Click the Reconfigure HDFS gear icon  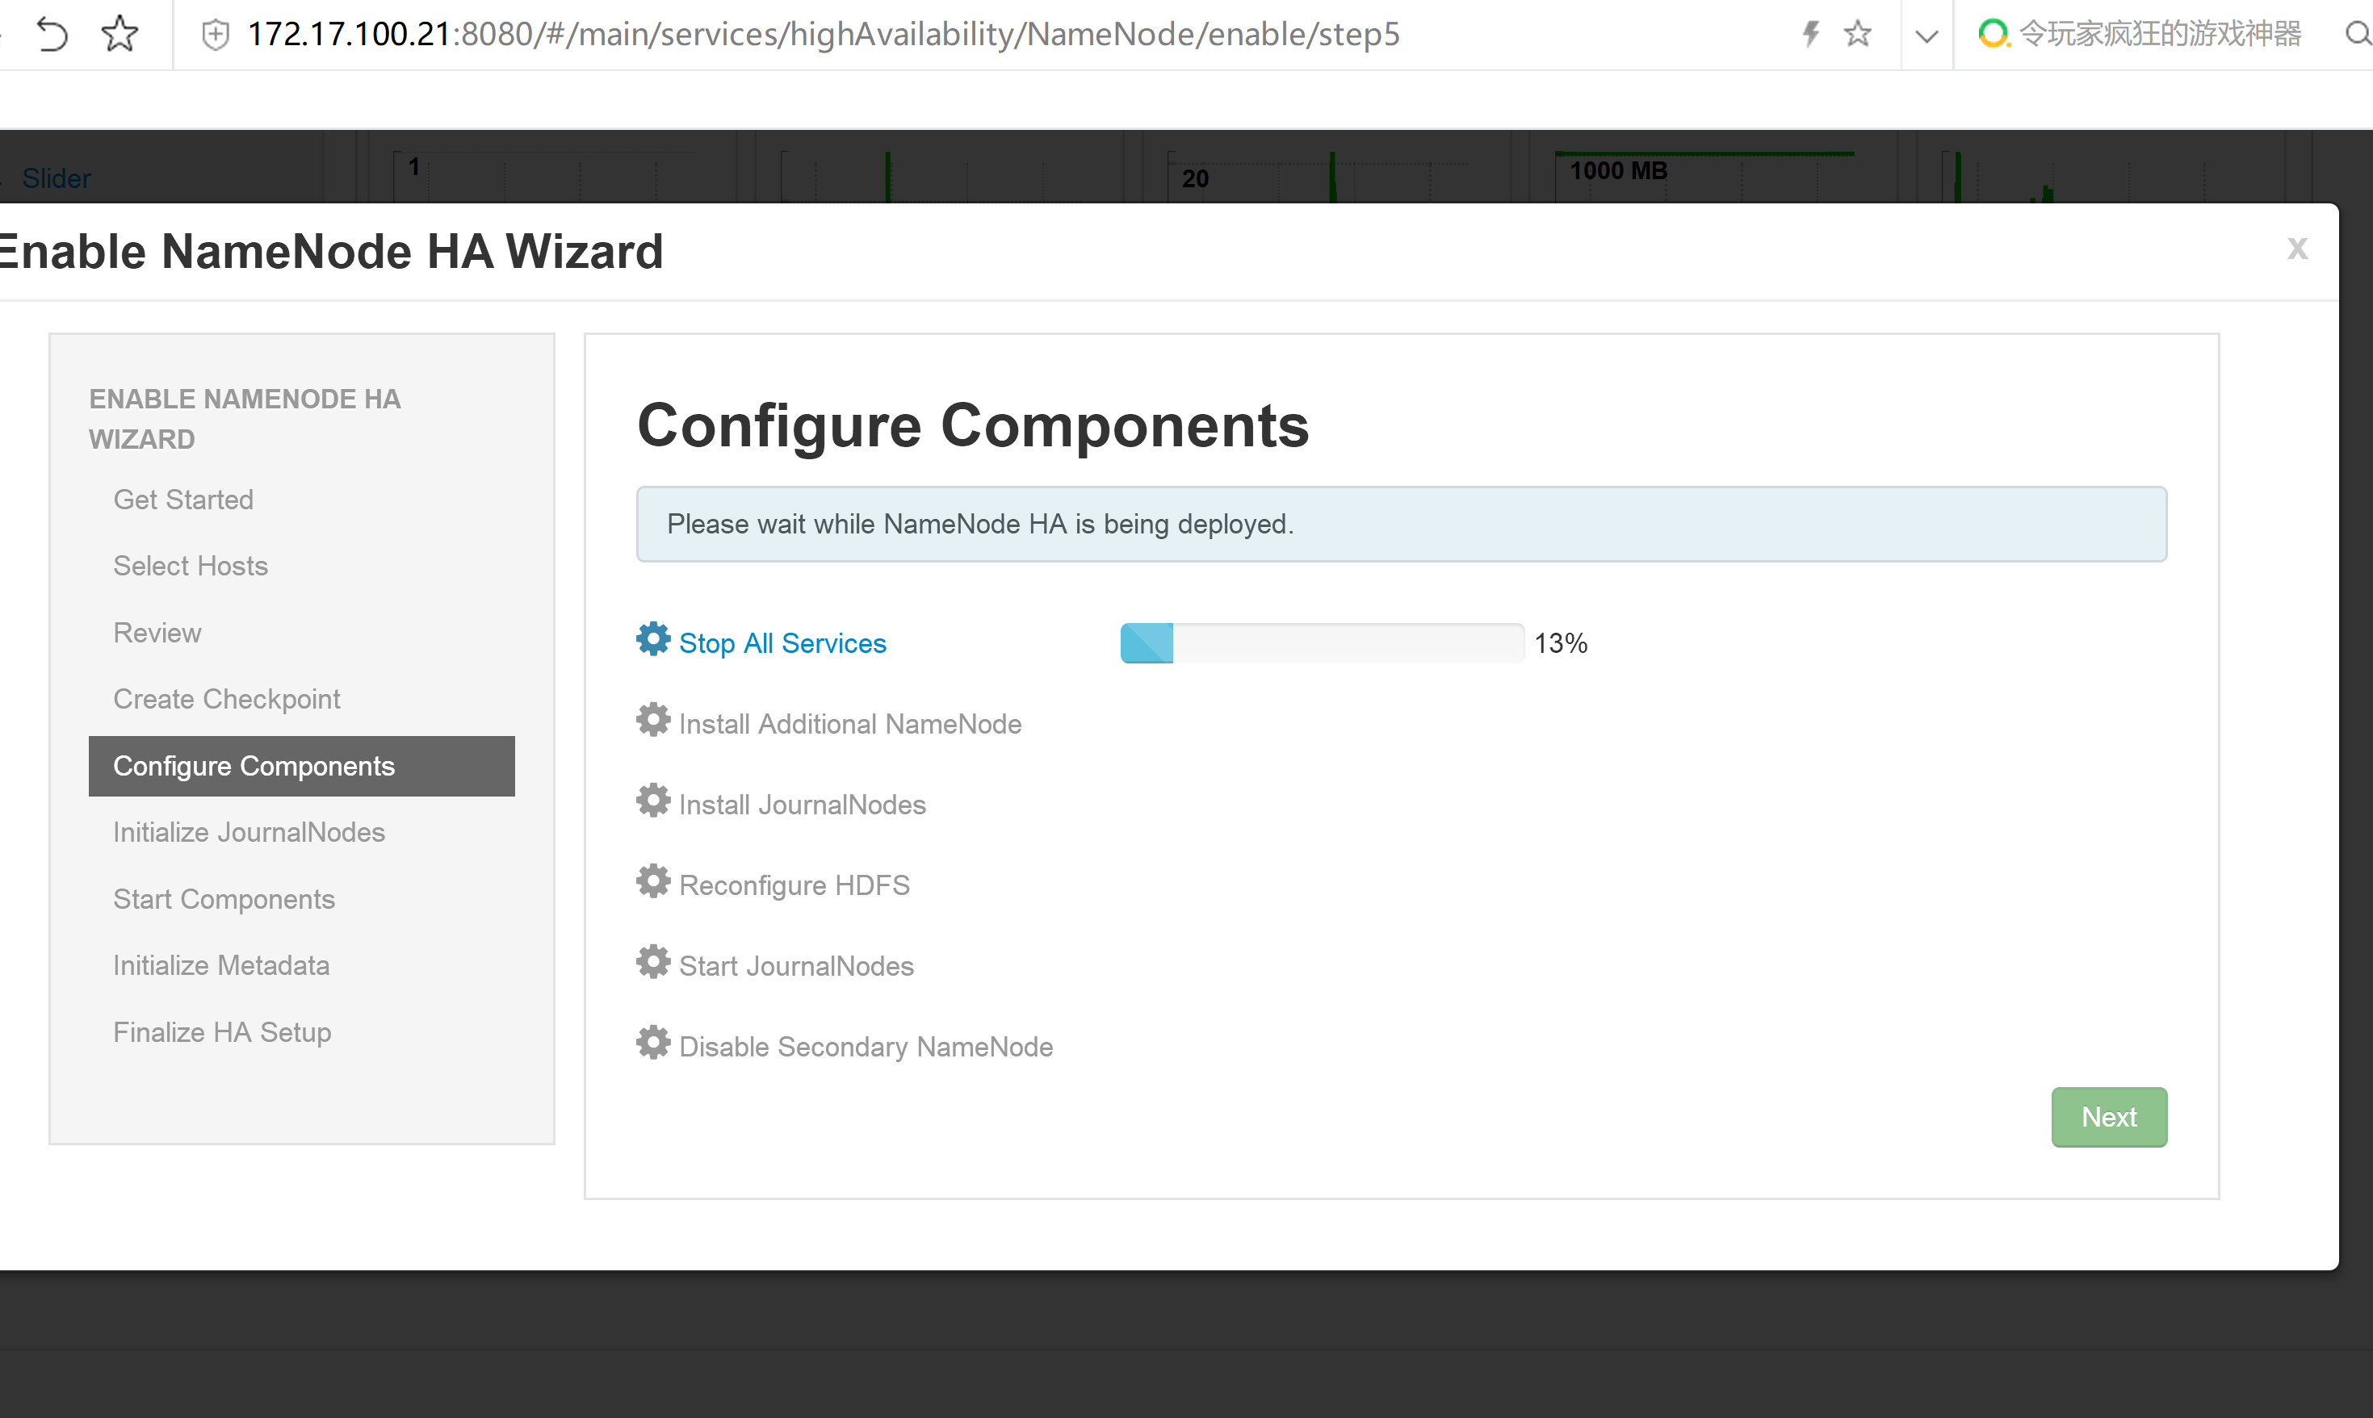654,883
